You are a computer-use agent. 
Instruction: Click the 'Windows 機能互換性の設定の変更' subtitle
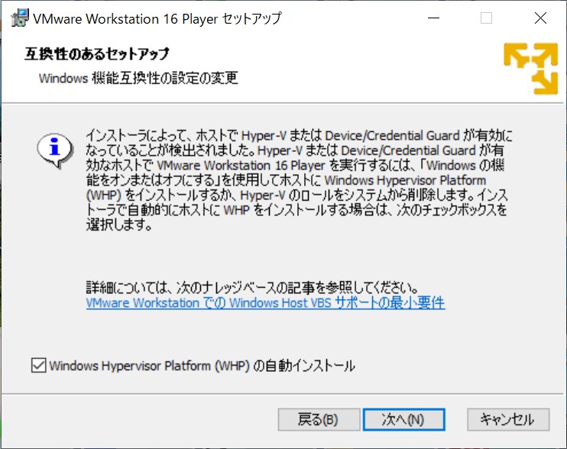click(x=138, y=77)
